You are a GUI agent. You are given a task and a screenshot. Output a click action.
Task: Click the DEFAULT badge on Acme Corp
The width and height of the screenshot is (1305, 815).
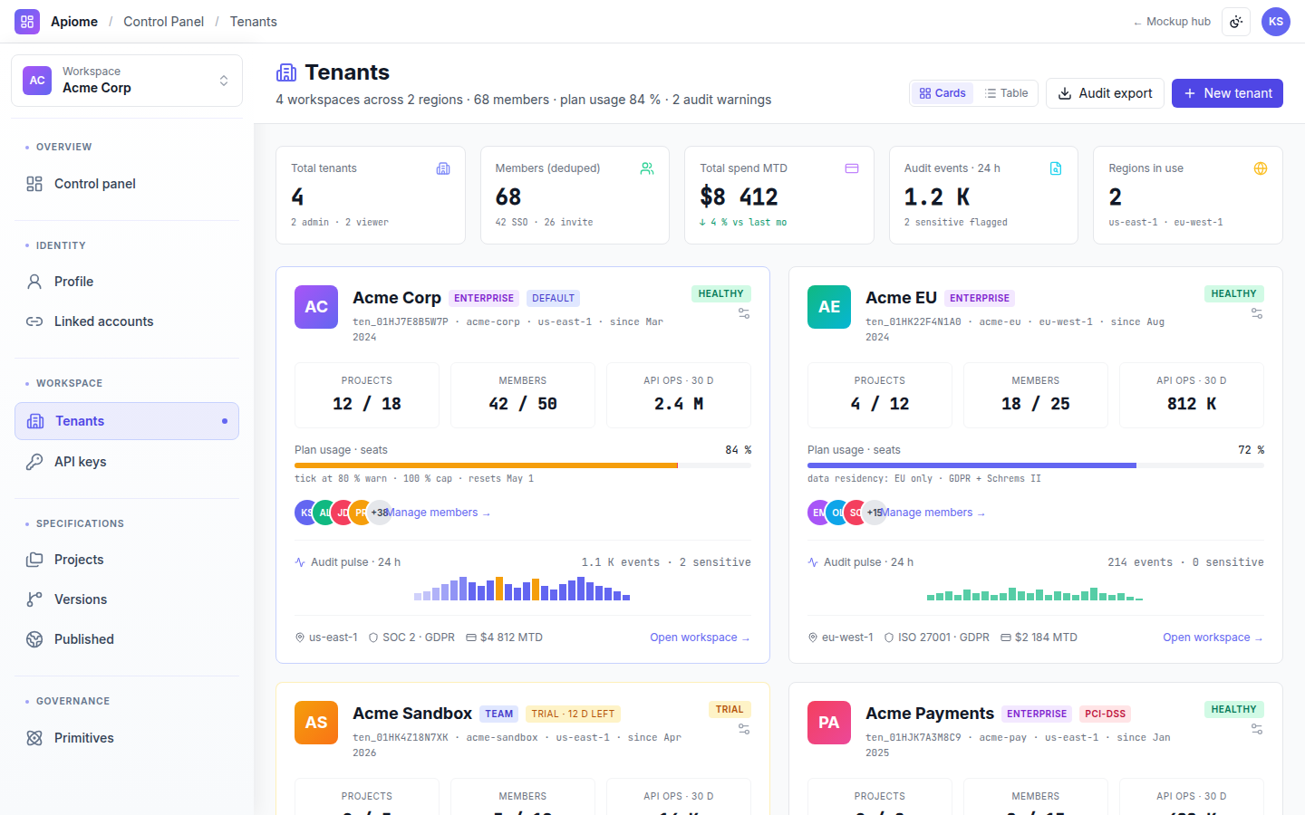tap(553, 298)
